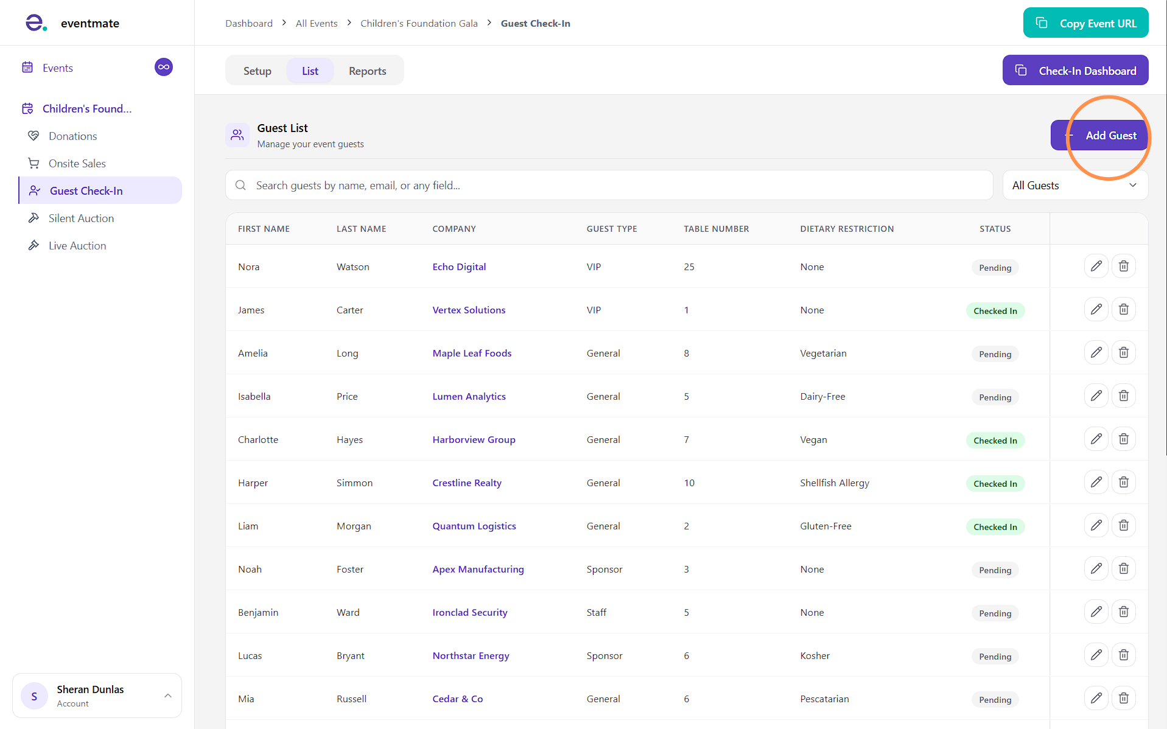Delete guest Amelia Long
1167x729 pixels.
tap(1123, 352)
